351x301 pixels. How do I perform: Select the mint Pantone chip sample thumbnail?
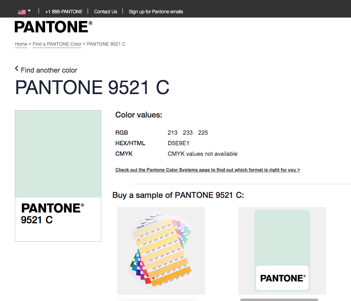[282, 251]
